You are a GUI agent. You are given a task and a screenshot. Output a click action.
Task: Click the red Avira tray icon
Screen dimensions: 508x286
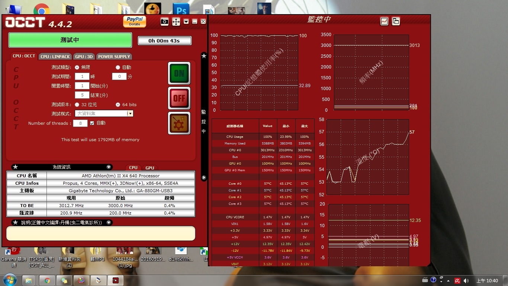pos(457,280)
